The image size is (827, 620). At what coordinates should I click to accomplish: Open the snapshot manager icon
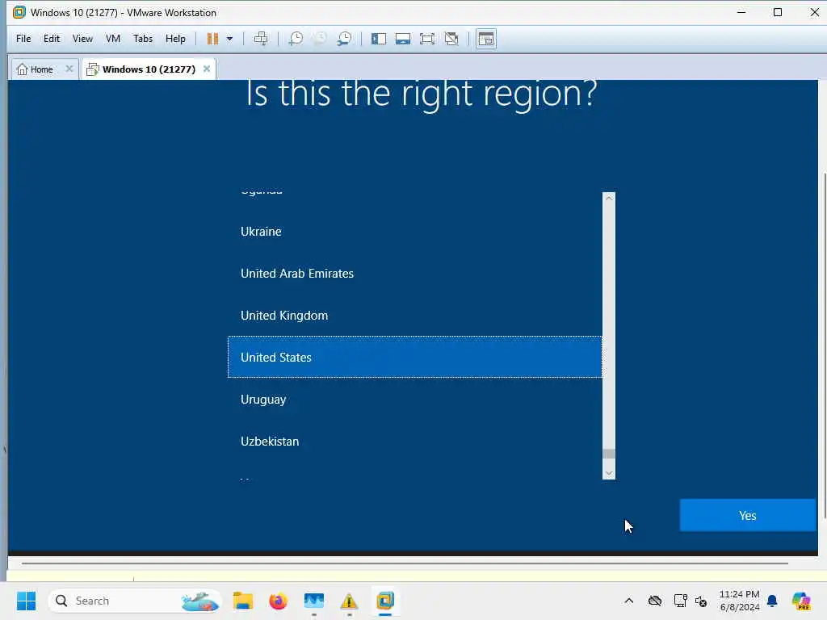click(344, 39)
